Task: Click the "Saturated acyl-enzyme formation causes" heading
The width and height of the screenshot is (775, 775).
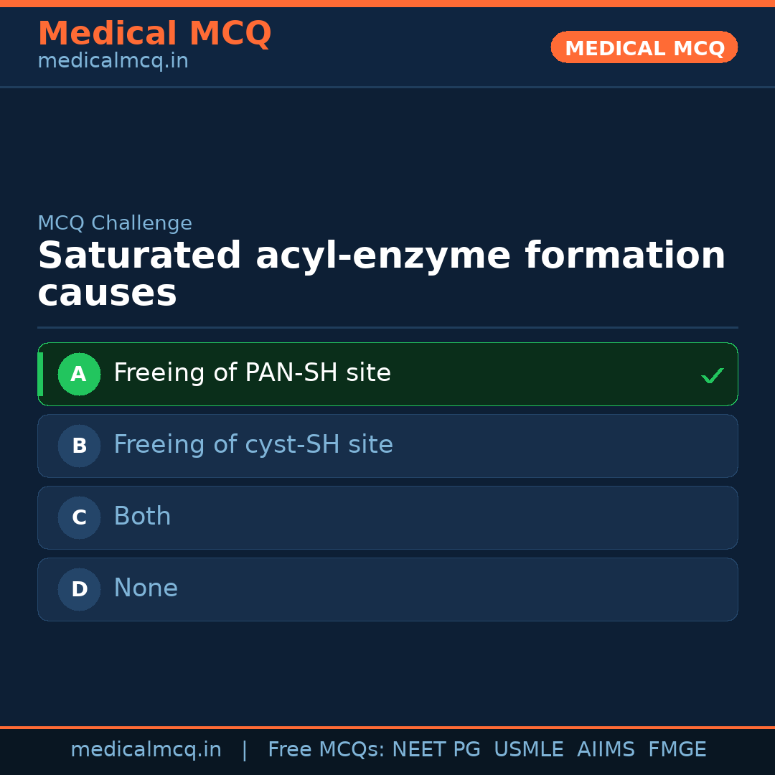Action: (381, 274)
